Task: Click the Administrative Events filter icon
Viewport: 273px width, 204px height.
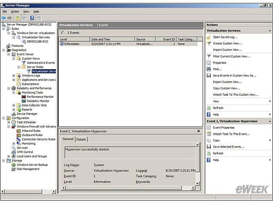Action: tap(24, 63)
